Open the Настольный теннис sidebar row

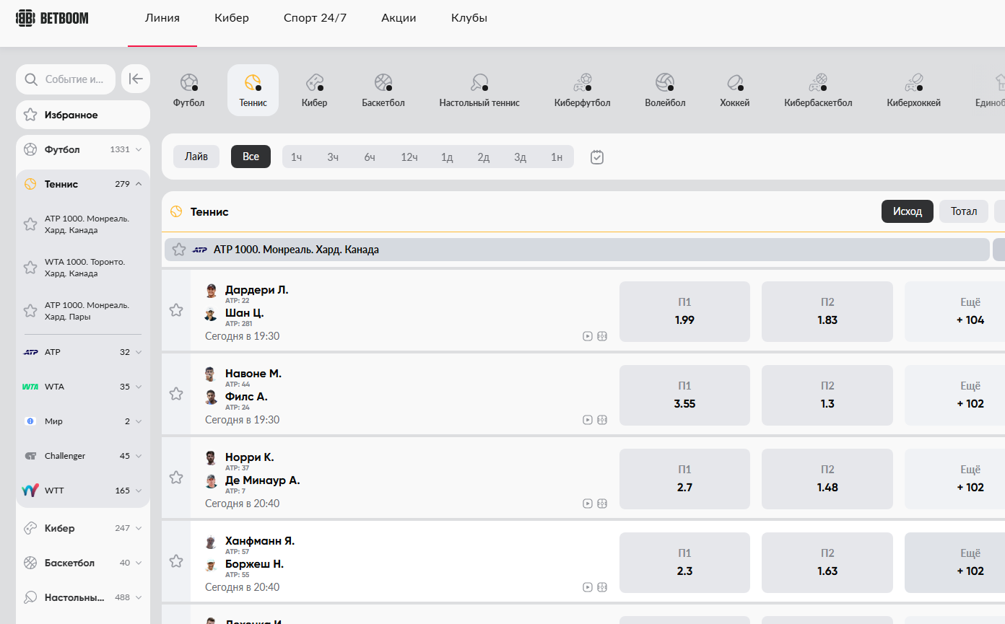point(83,597)
